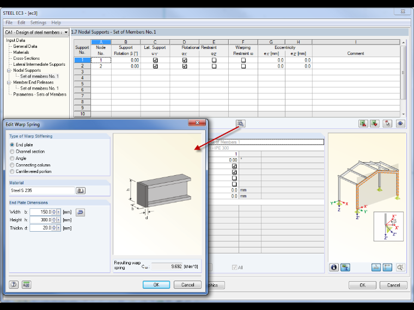
Task: Open the CA1 design case dropdown
Action: click(x=66, y=33)
